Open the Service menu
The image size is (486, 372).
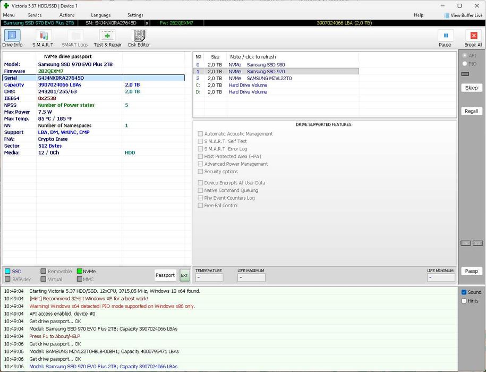35,15
